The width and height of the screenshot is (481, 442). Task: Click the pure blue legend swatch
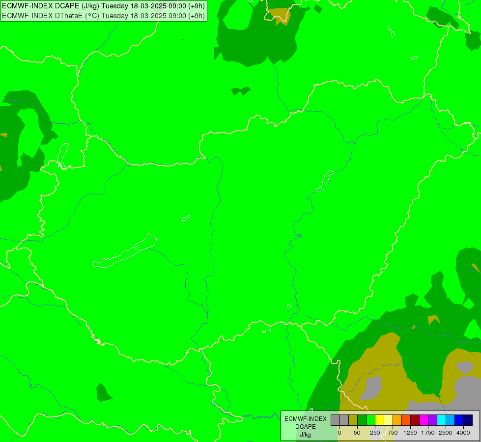pyautogui.click(x=459, y=420)
